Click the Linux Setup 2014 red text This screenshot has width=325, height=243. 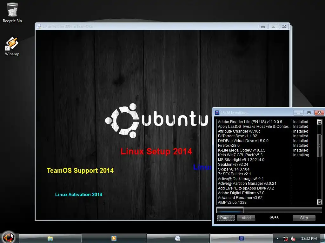tap(156, 152)
